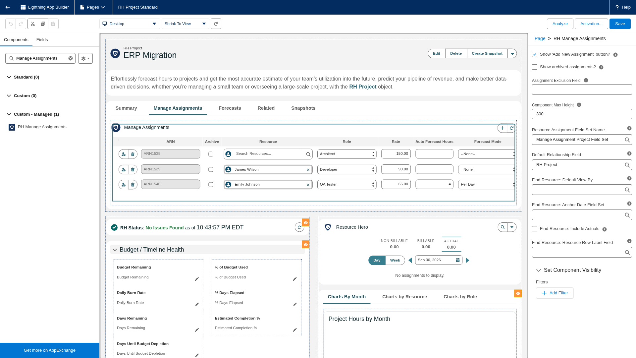Open the Shrink To View dropdown
636x358 pixels.
point(185,24)
